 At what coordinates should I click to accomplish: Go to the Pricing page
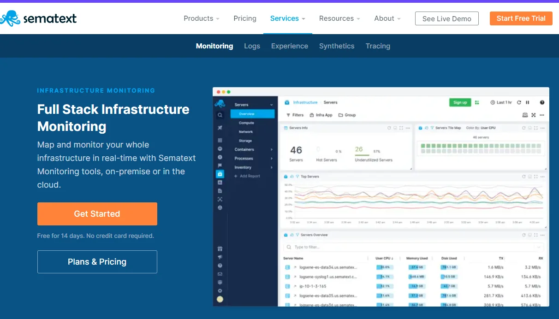point(245,18)
